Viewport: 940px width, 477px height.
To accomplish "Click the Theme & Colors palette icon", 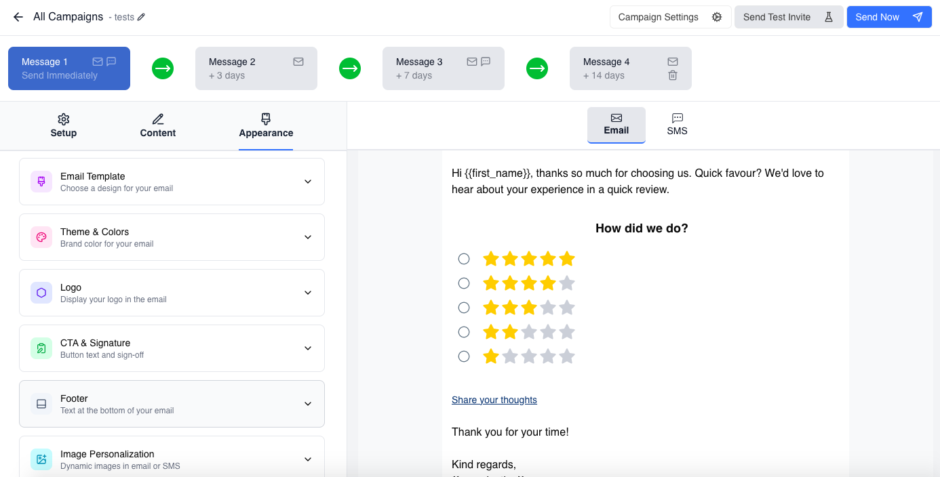I will [x=41, y=237].
